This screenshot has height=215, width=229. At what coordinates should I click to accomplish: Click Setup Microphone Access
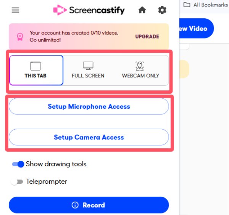click(x=89, y=107)
